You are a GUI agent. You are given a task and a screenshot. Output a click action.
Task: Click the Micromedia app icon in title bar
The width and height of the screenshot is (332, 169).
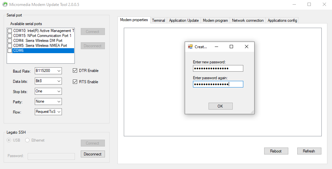click(x=5, y=5)
